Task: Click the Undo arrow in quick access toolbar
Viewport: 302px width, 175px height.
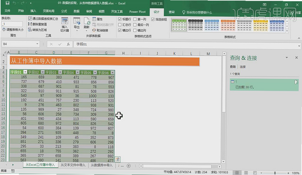Action: (14, 3)
